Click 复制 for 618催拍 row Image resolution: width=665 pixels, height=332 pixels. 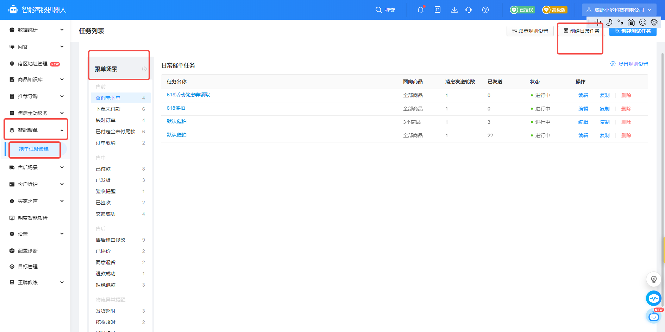[605, 109]
